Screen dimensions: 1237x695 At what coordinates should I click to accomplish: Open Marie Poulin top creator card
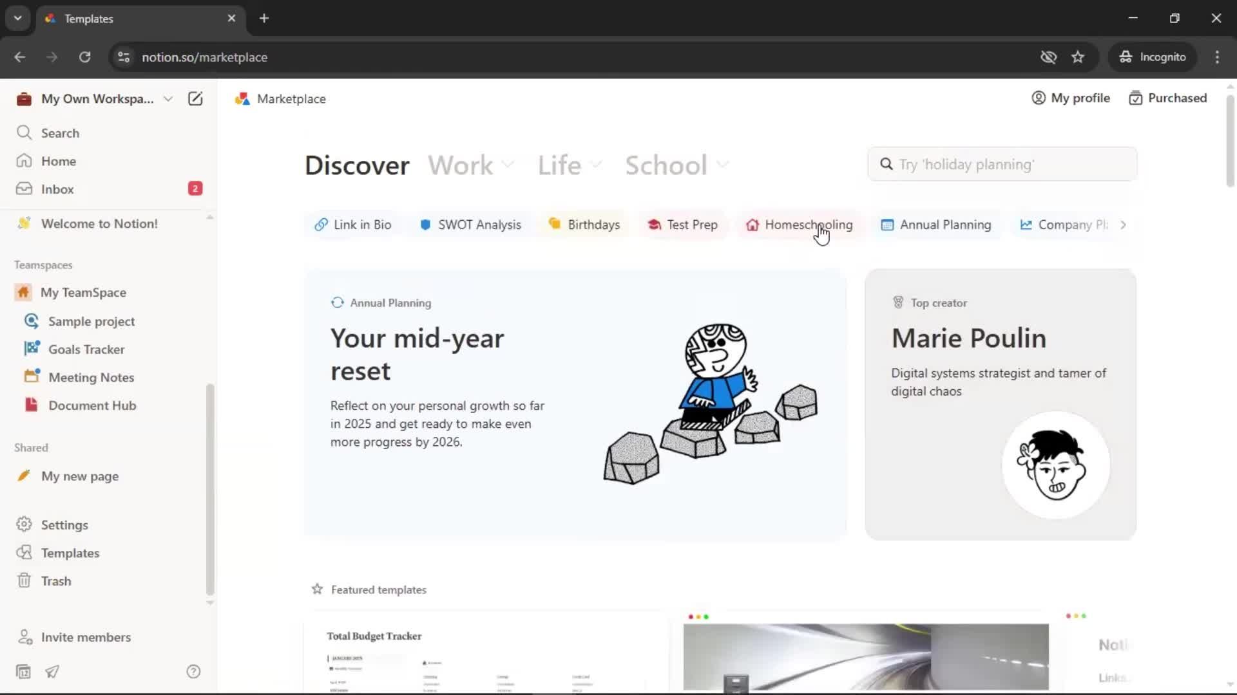coord(1001,404)
